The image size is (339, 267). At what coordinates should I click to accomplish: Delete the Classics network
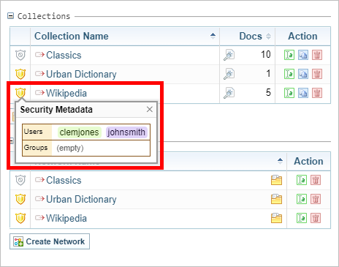316,180
